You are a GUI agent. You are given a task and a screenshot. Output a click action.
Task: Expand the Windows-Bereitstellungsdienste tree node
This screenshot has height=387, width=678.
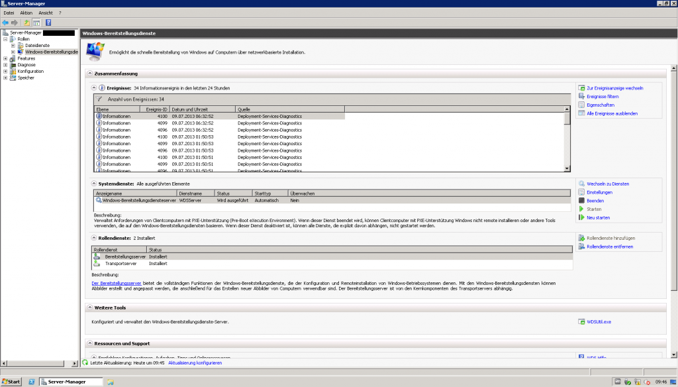(x=13, y=52)
